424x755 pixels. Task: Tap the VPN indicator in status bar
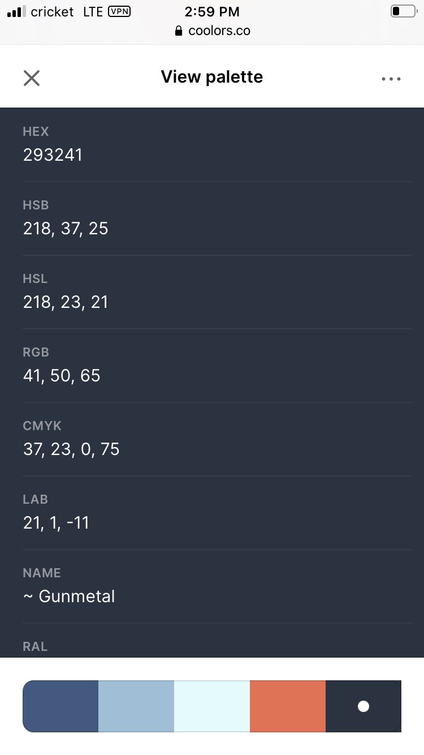119,11
